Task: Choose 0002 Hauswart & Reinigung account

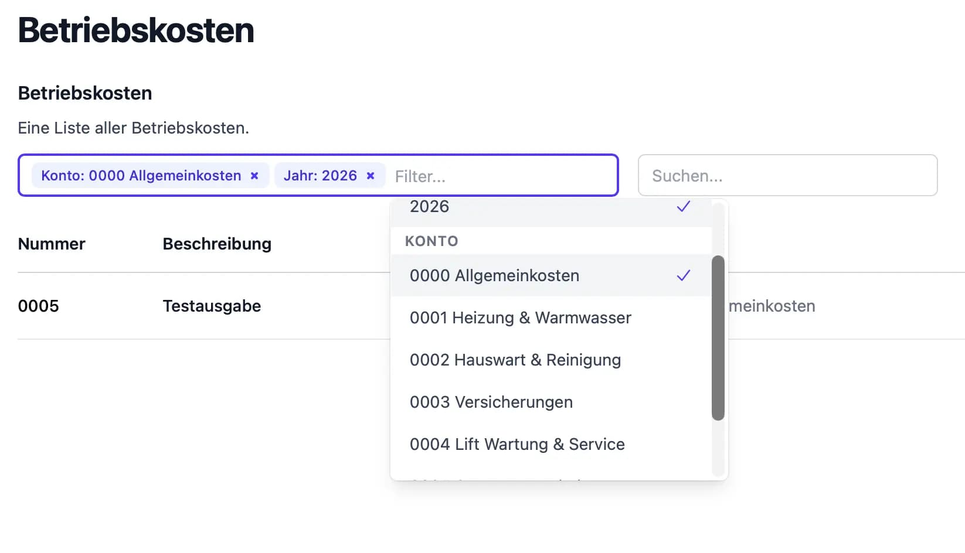Action: coord(515,360)
